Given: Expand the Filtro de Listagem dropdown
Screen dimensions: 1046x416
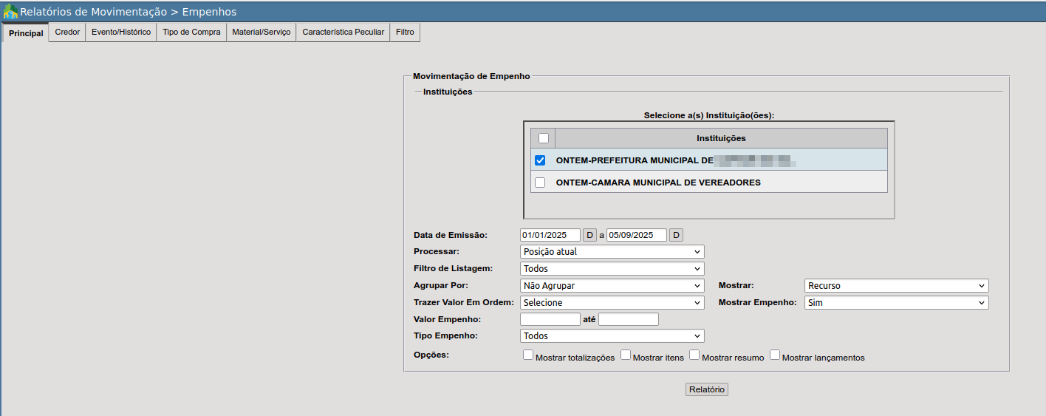Looking at the screenshot, I should tap(612, 269).
